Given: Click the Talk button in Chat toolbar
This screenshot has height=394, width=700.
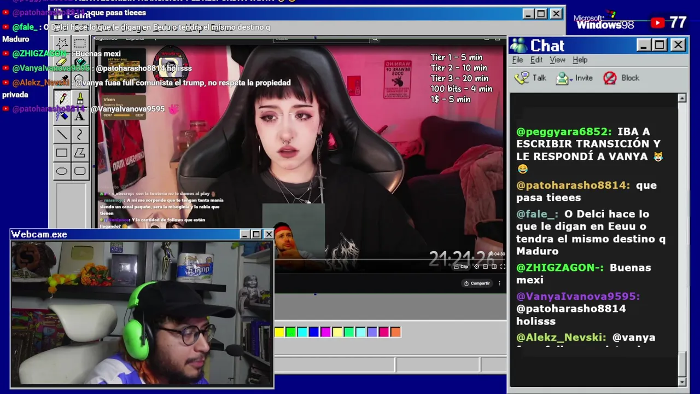Looking at the screenshot, I should coord(530,78).
